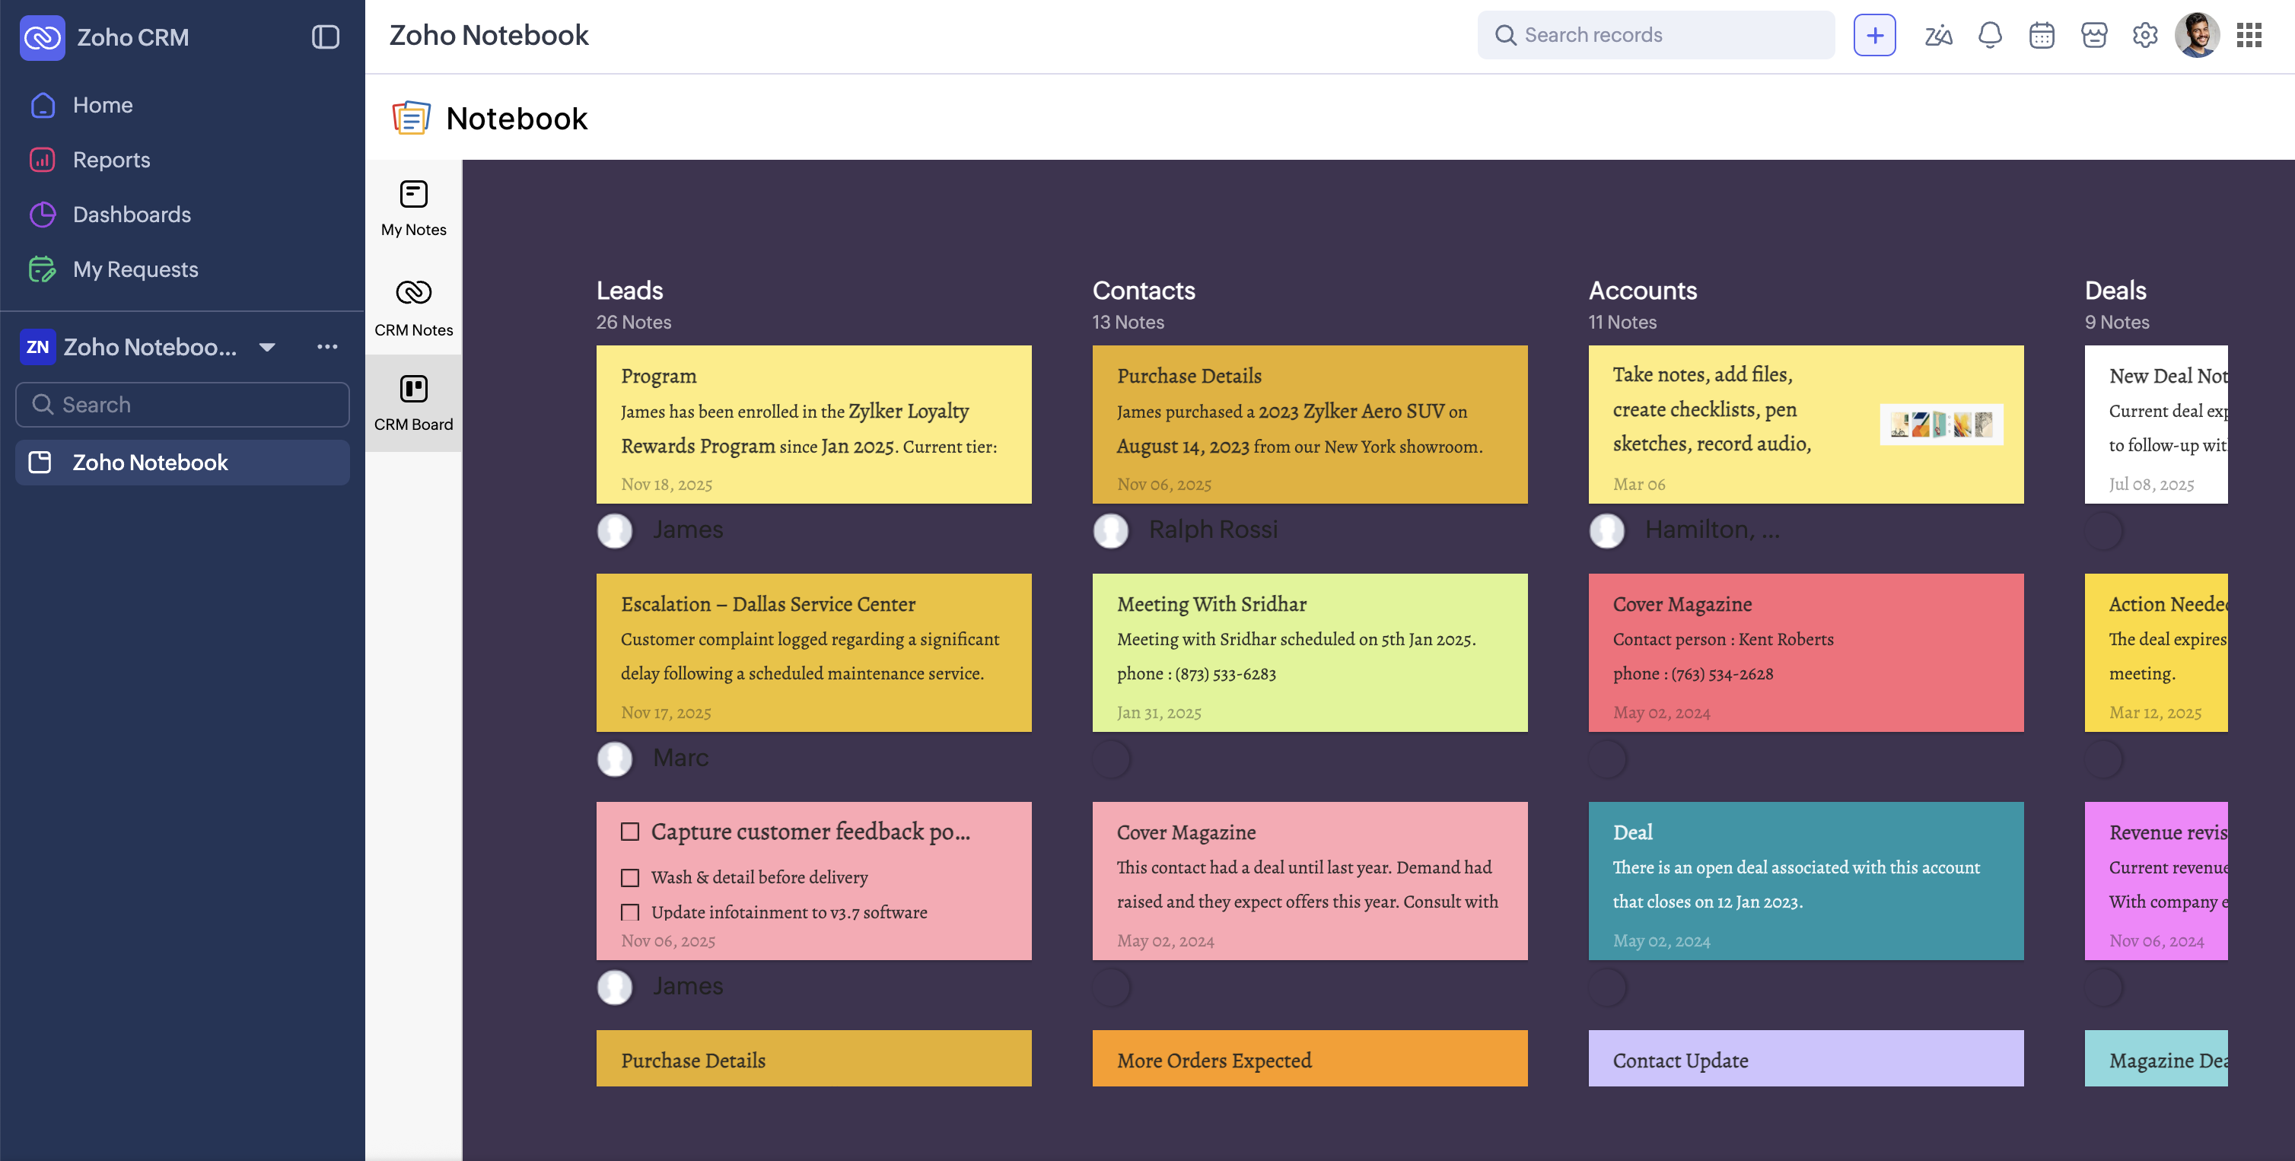Open the three-dots menu beside Zoho Notebook
This screenshot has width=2295, height=1161.
pyautogui.click(x=327, y=348)
